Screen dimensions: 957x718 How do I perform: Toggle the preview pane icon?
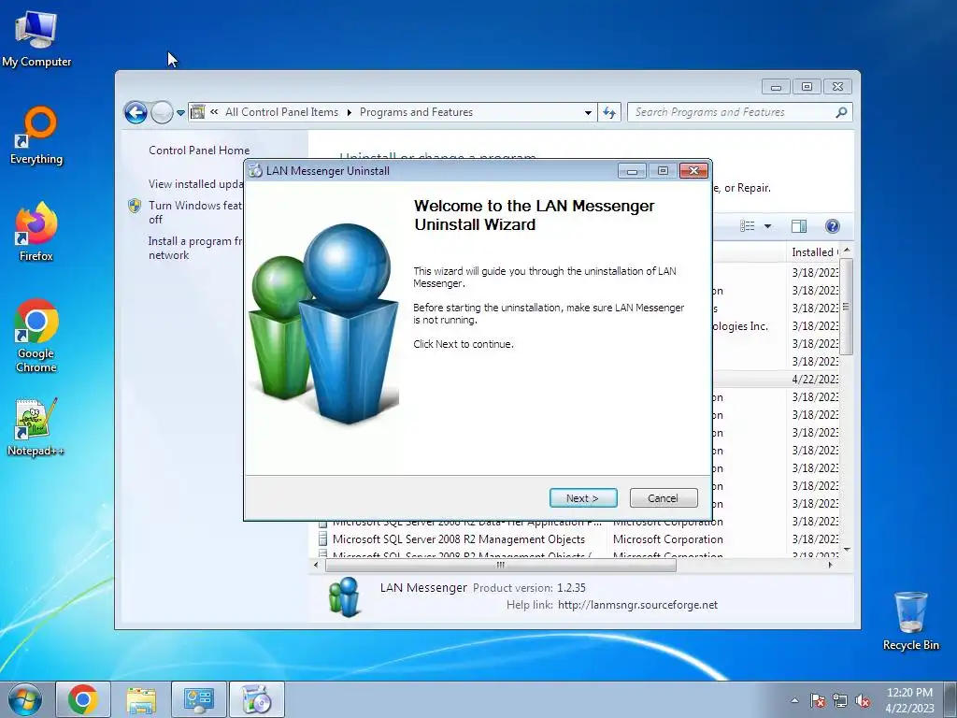click(x=799, y=226)
